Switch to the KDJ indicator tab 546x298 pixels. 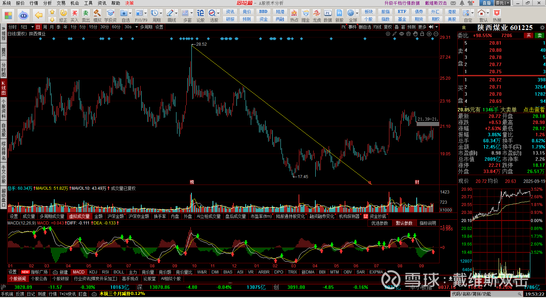coord(93,272)
